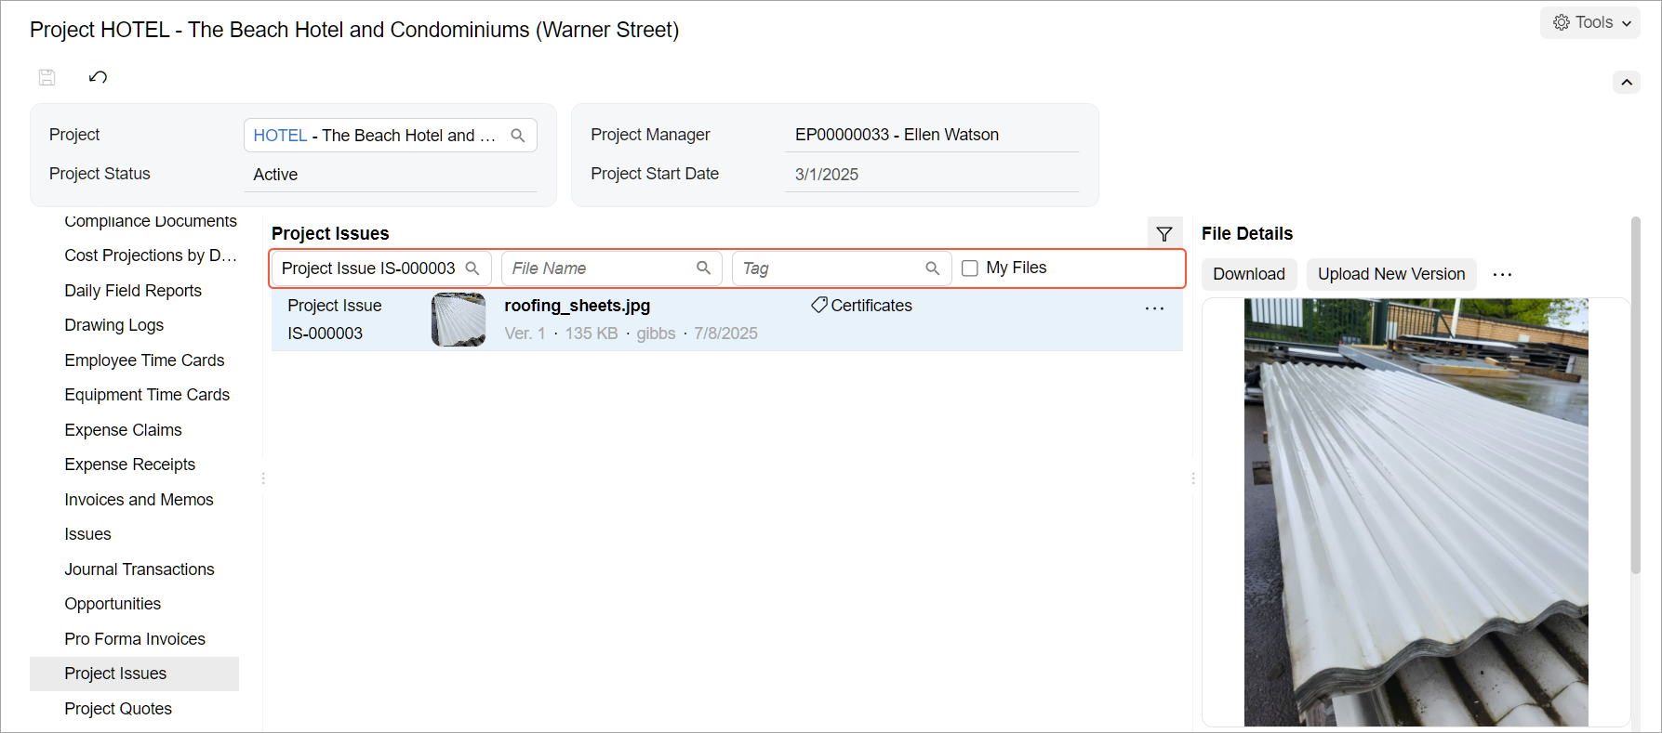1662x733 pixels.
Task: Open Daily Field Reports in sidebar
Action: [x=133, y=291]
